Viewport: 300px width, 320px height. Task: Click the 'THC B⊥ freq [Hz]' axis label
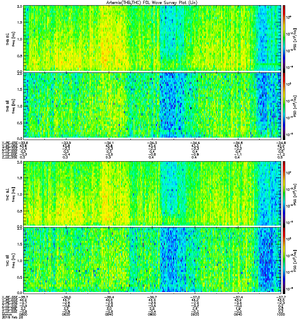[10, 194]
